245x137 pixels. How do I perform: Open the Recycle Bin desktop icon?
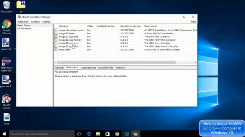pyautogui.click(x=7, y=6)
